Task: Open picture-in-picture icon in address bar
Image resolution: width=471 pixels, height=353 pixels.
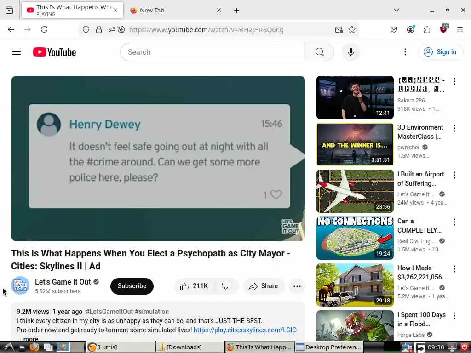Action: coord(339,29)
